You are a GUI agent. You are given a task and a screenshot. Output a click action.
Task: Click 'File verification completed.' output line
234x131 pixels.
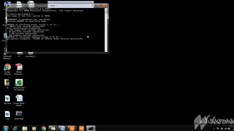[24, 28]
